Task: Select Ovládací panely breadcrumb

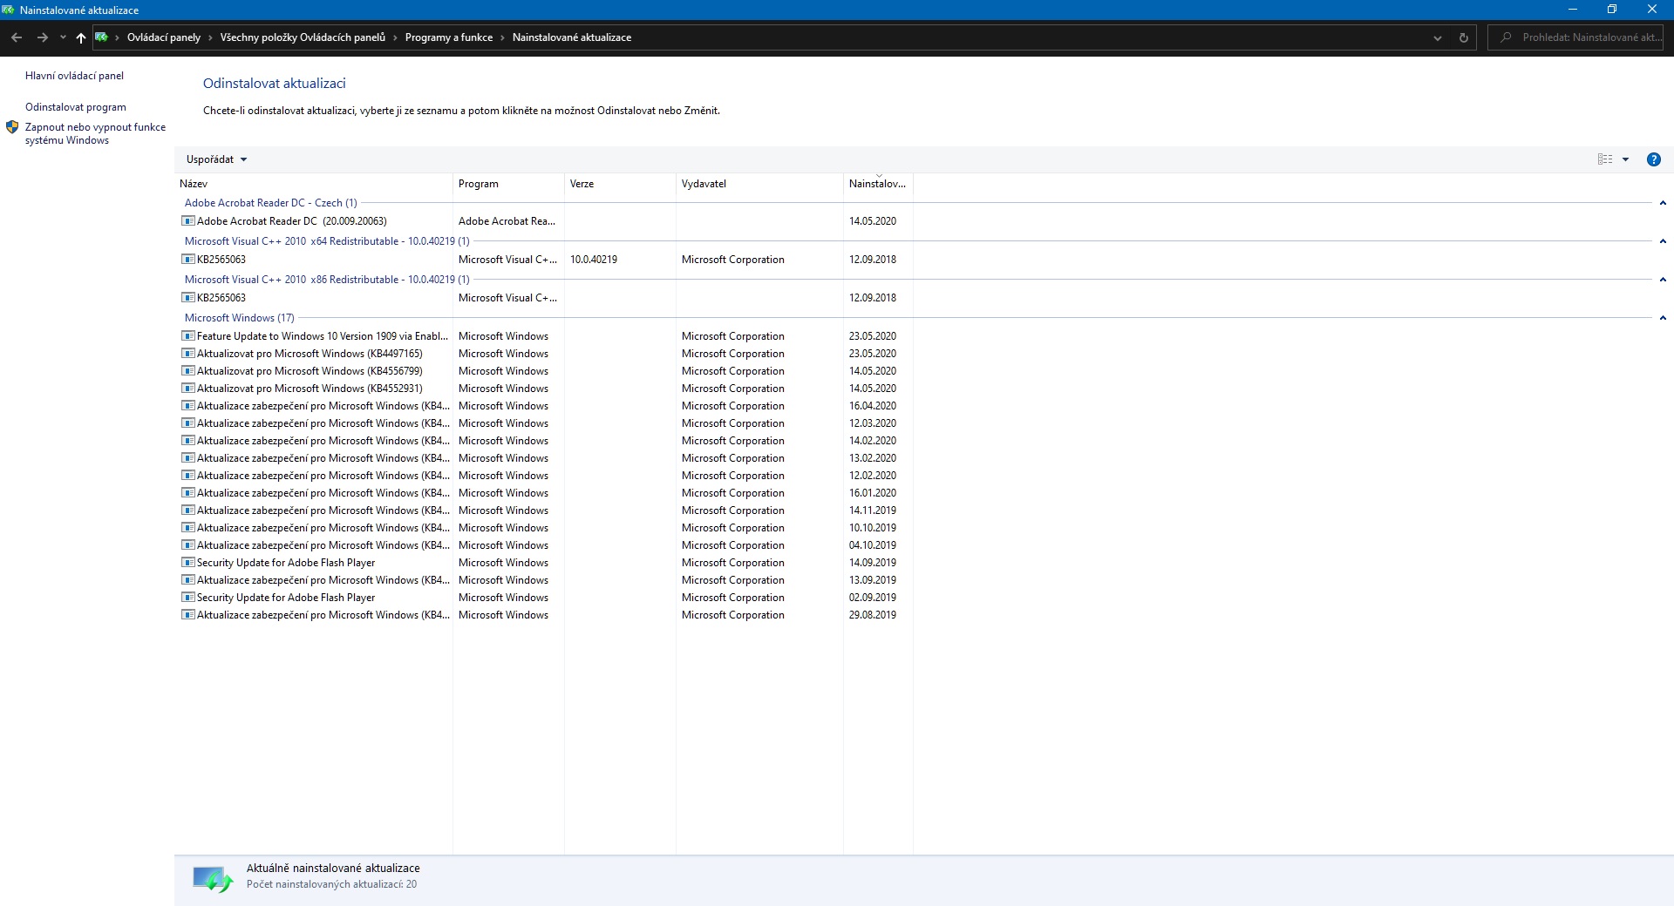Action: click(163, 37)
